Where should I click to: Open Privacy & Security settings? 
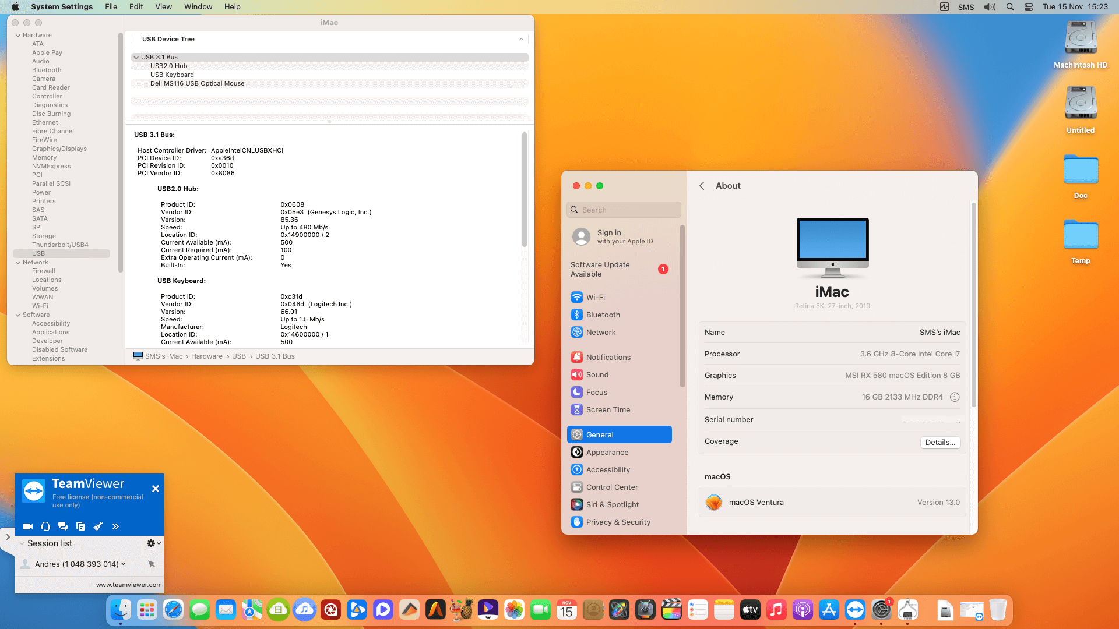coord(619,522)
